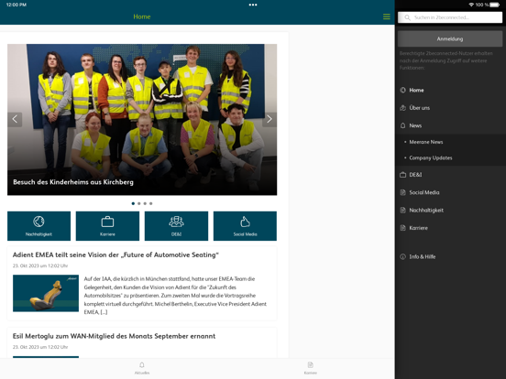Tap the three-dot multitasking indicator
This screenshot has width=506, height=379.
pos(253,5)
